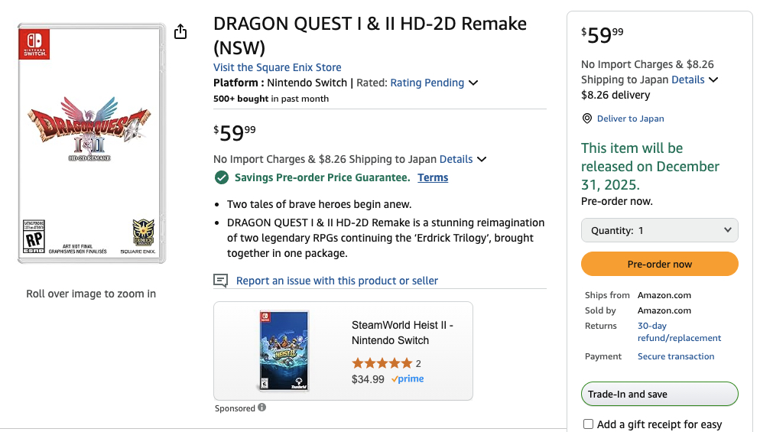Image resolution: width=760 pixels, height=432 pixels.
Task: Click the share icon beside product image
Action: pyautogui.click(x=180, y=31)
